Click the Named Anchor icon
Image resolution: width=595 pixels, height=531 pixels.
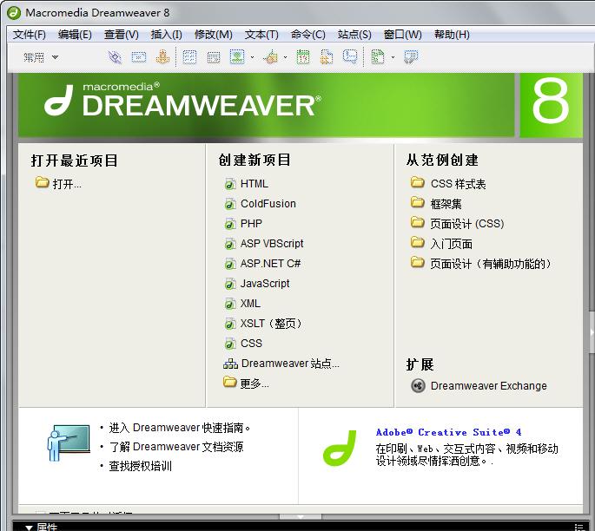[x=162, y=57]
